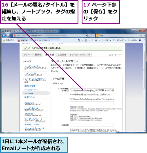This screenshot has width=147, height=153.
Task: Click the red Stop loading icon
Action: 93,35
